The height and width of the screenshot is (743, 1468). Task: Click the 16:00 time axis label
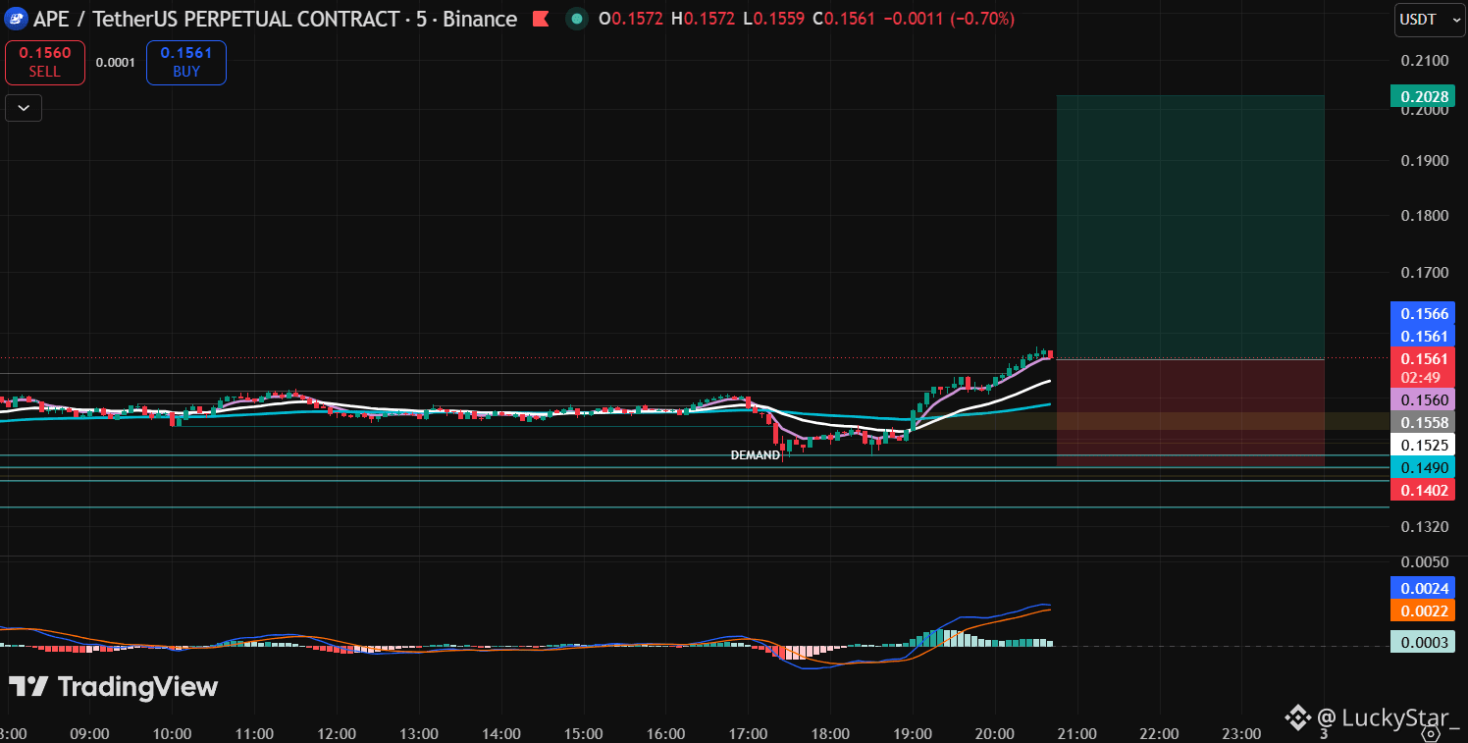click(666, 733)
